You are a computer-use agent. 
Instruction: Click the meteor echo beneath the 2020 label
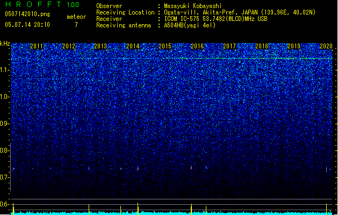(326, 169)
